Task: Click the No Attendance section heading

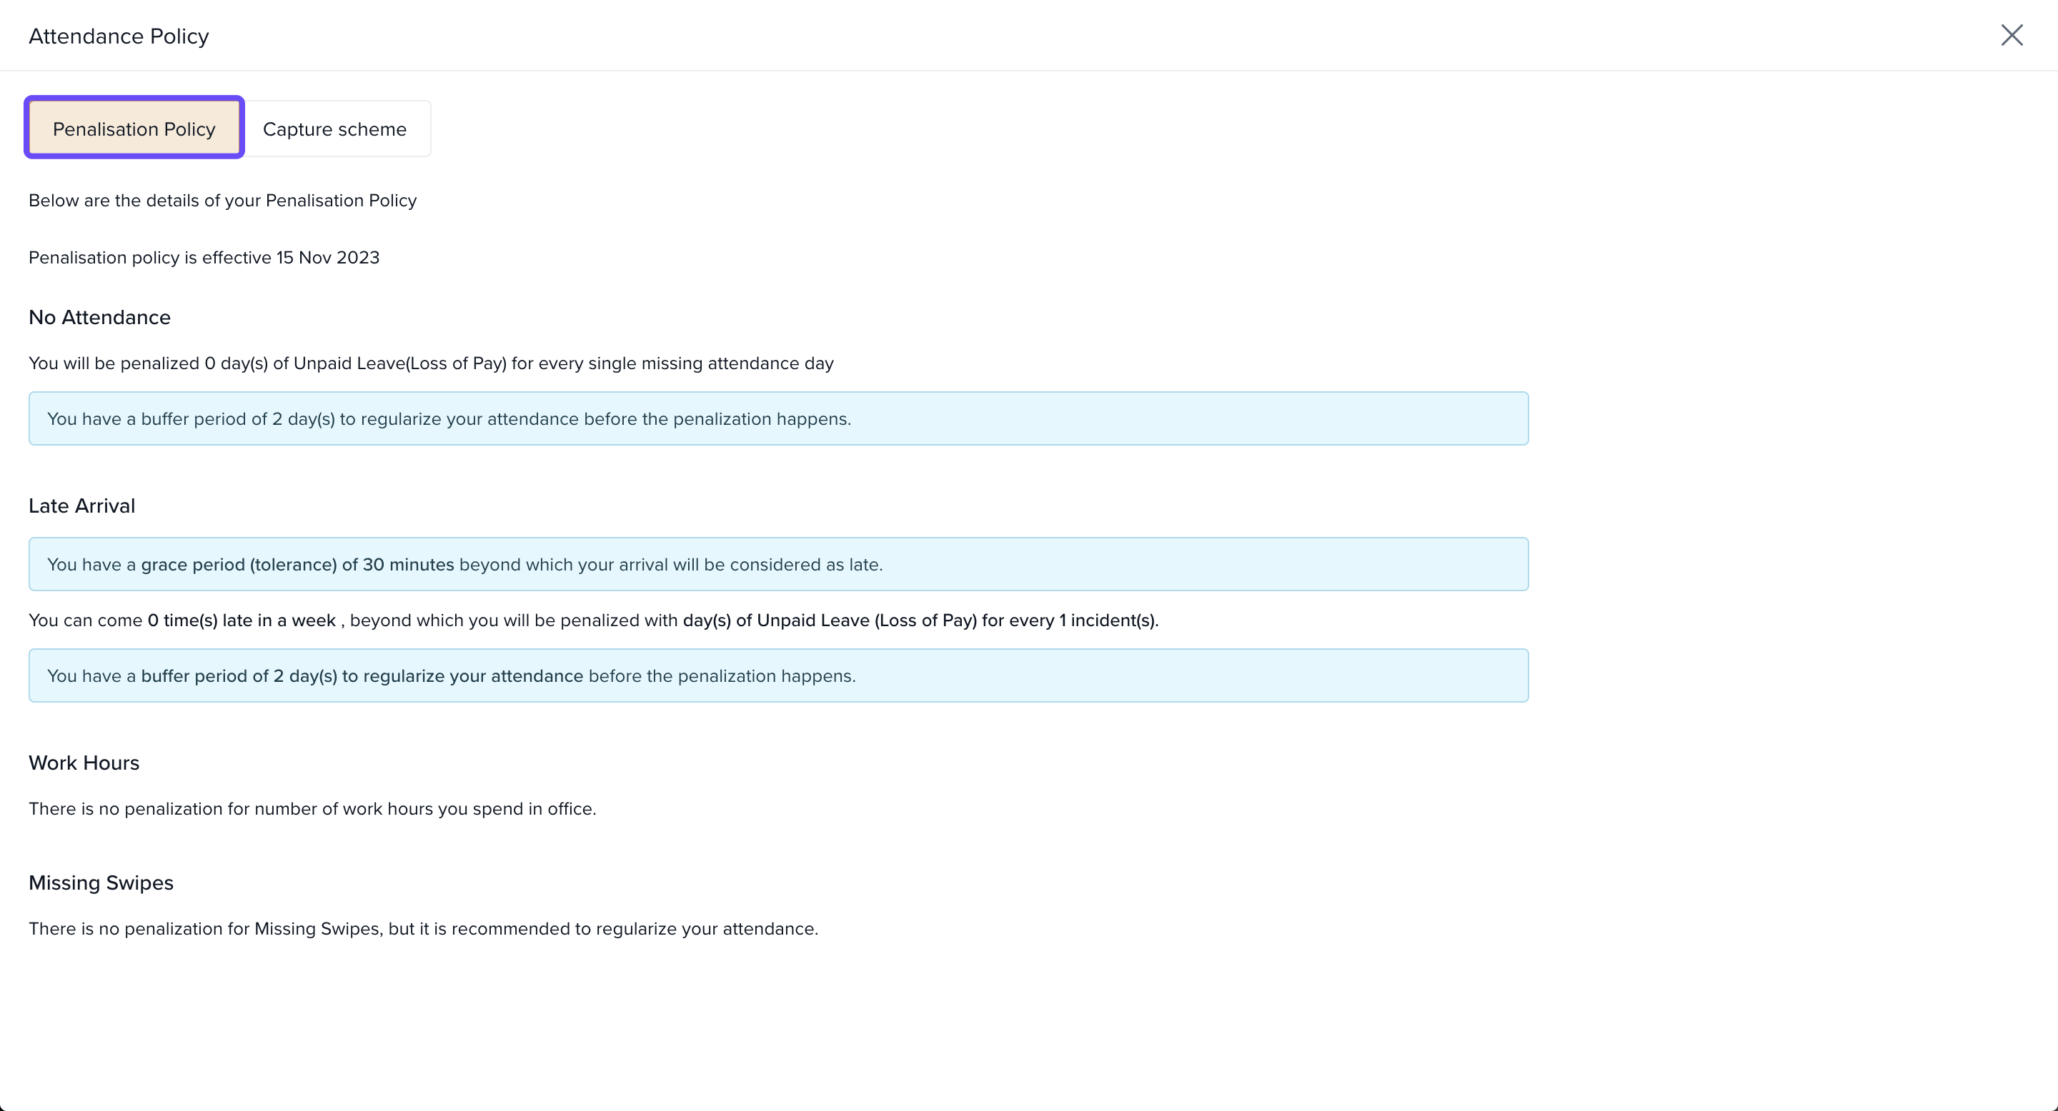Action: click(99, 318)
